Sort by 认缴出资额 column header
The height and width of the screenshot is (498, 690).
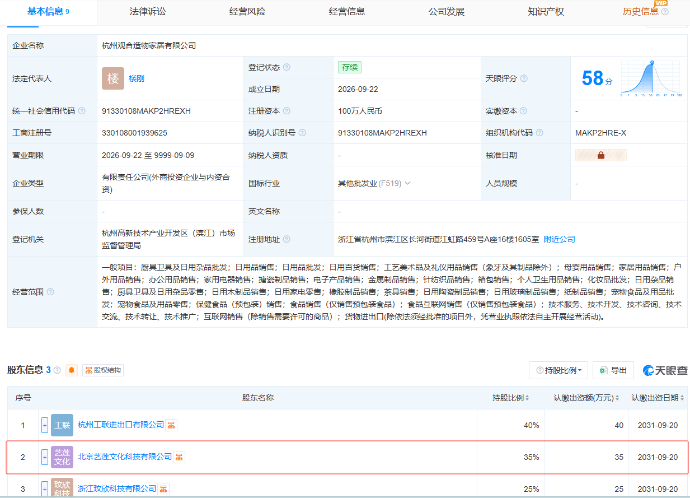point(586,398)
